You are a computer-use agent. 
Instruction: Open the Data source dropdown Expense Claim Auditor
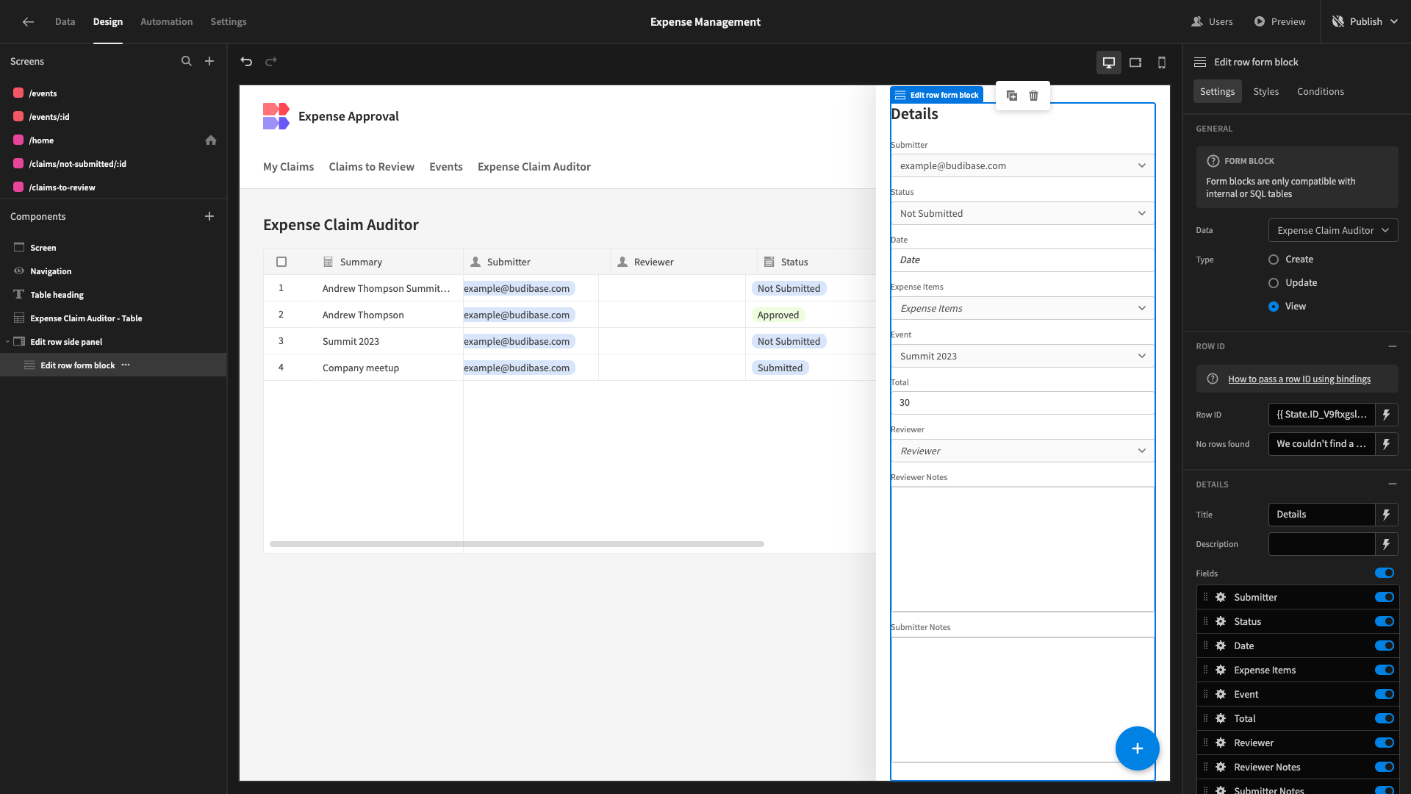[1333, 230]
